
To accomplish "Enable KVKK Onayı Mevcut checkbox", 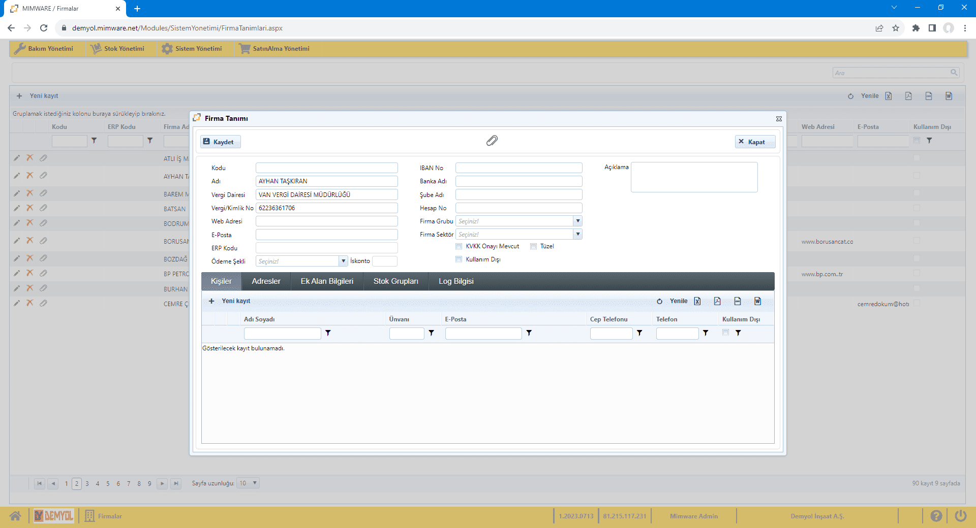I will coord(459,246).
